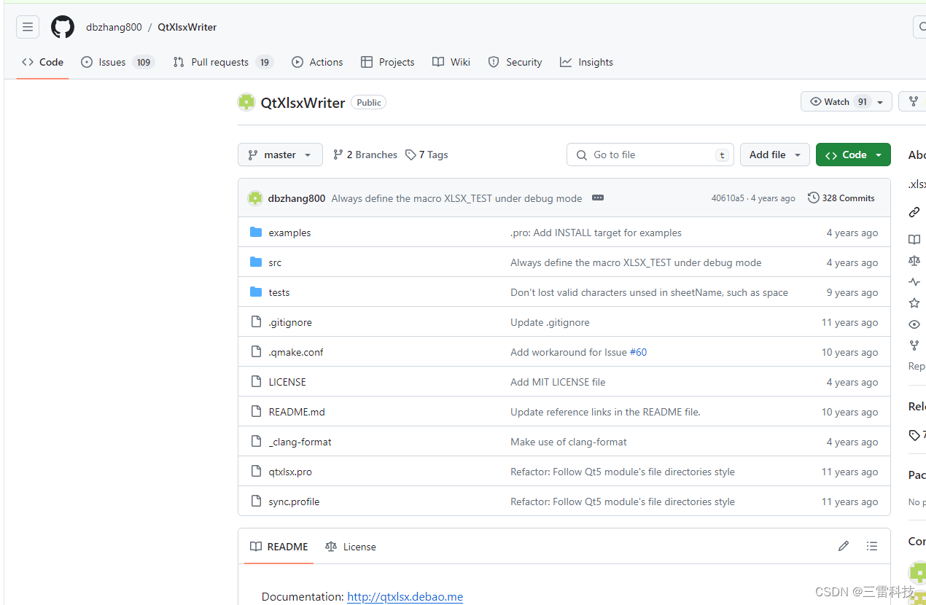Open the qtxlsx.debao.me documentation link
Screen dimensions: 926x605
[x=405, y=596]
